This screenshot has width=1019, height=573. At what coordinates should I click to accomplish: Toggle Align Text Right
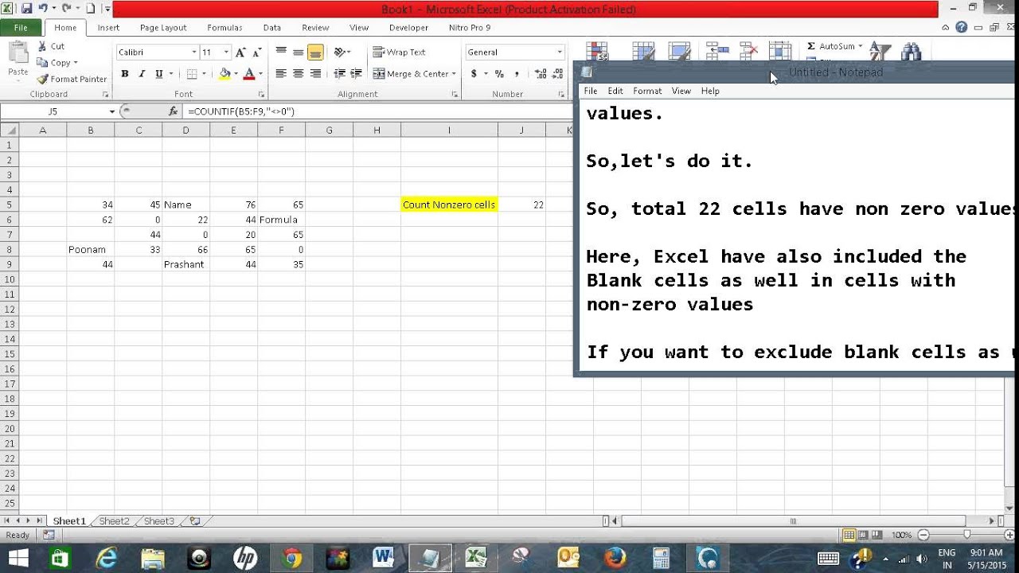pos(315,74)
